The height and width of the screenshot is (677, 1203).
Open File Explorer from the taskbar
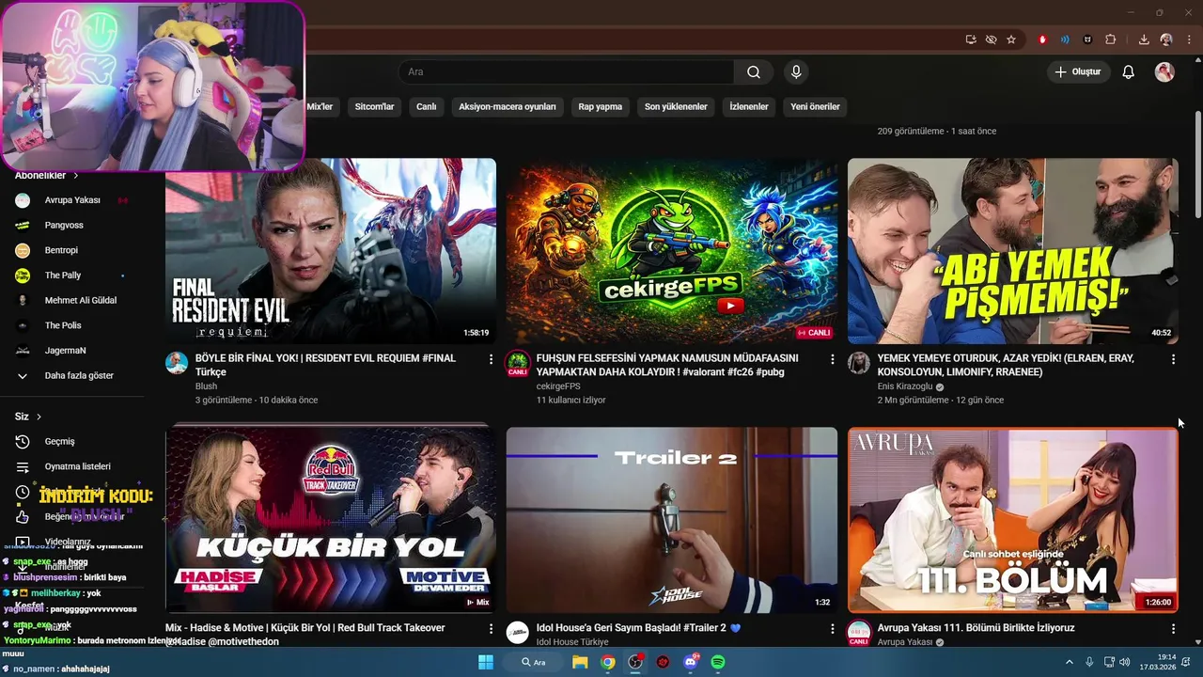(580, 662)
